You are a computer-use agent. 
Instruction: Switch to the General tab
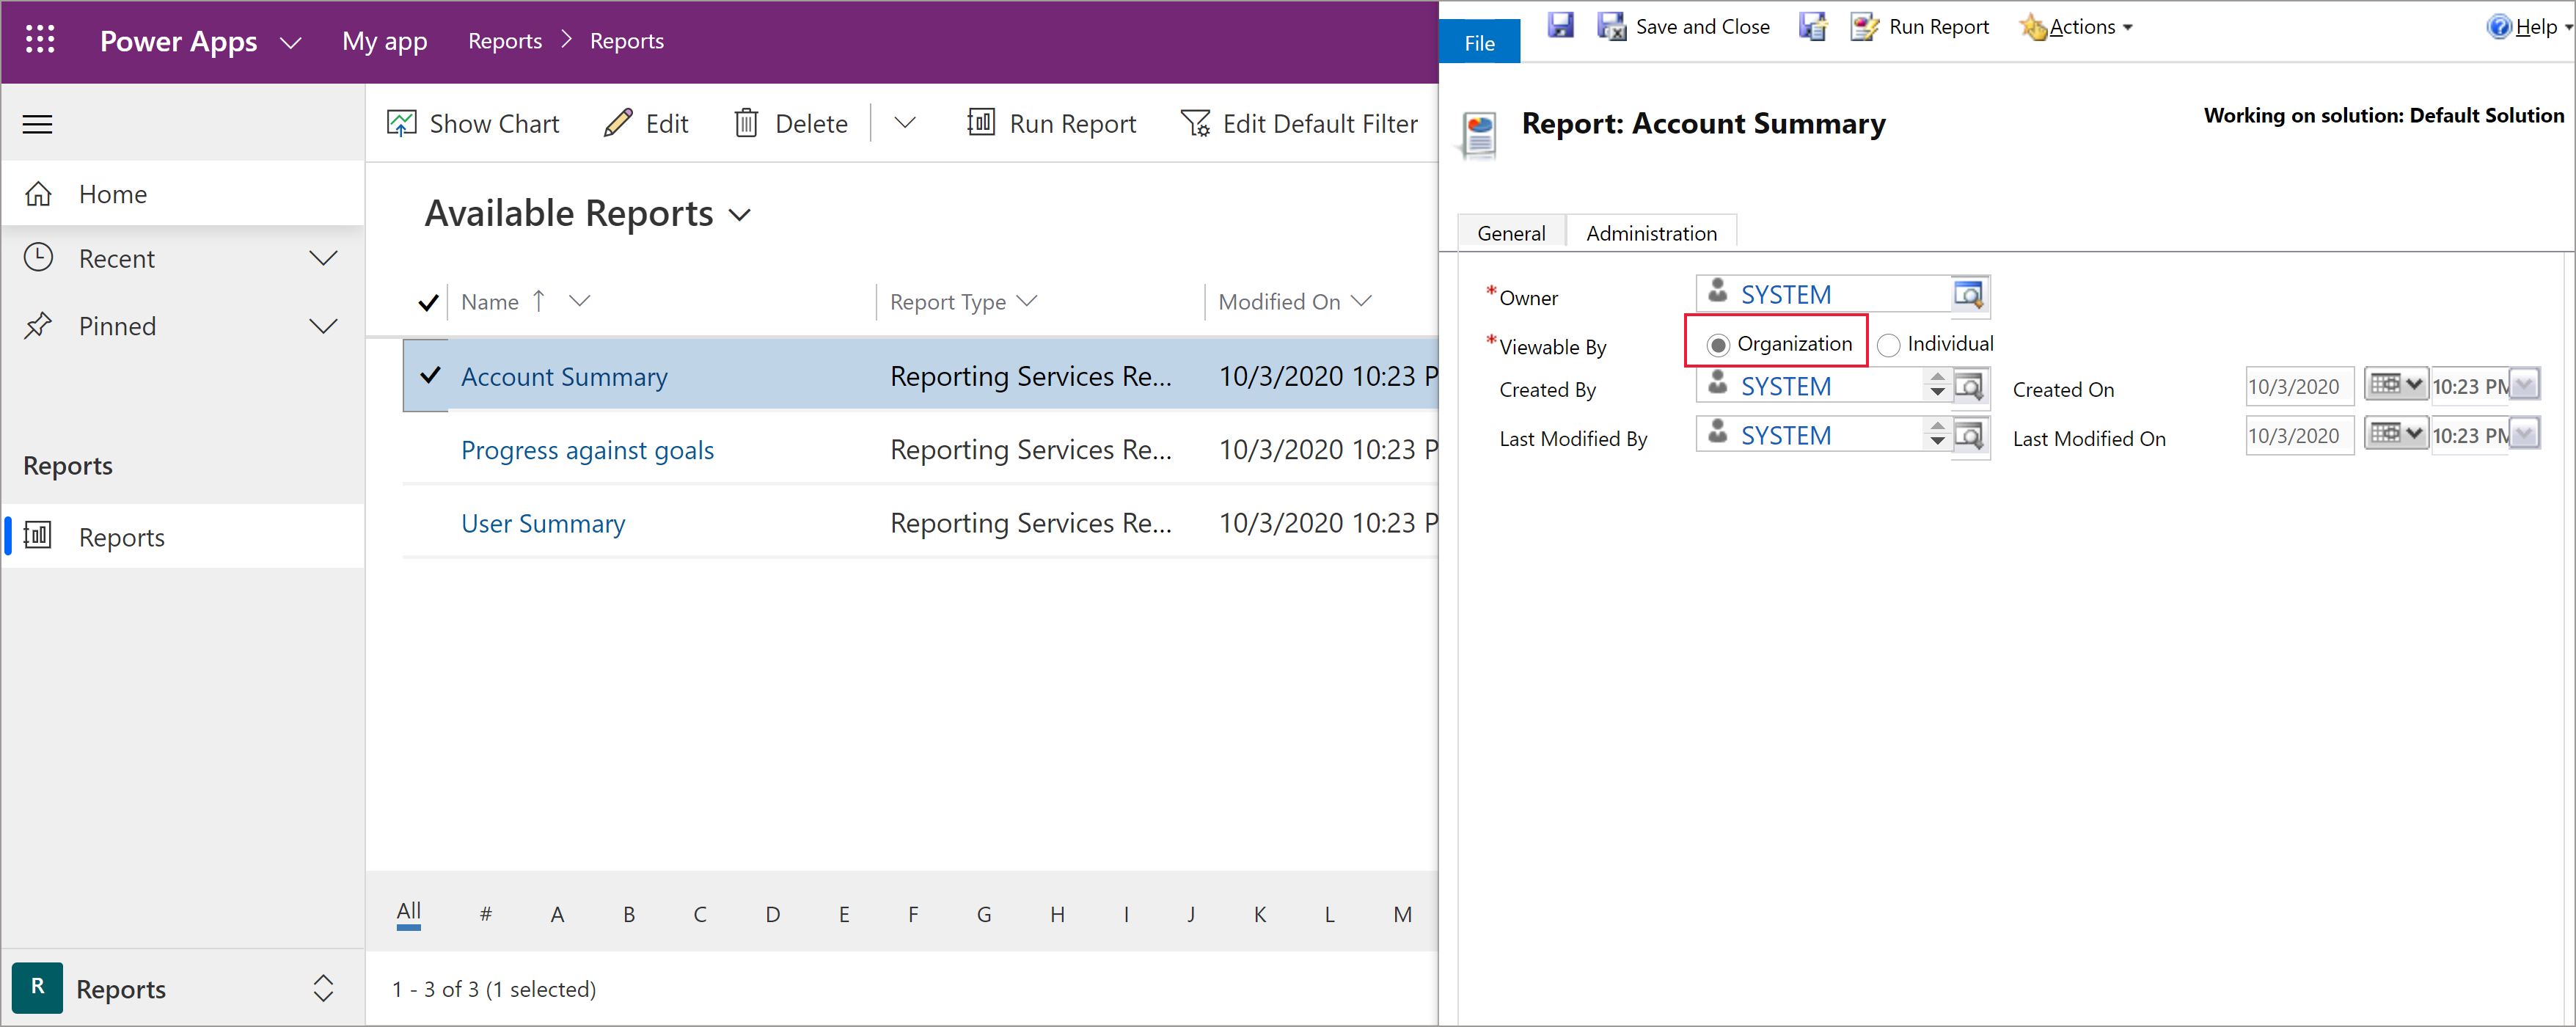coord(1515,232)
